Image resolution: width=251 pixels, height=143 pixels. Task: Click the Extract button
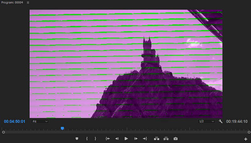(166, 139)
